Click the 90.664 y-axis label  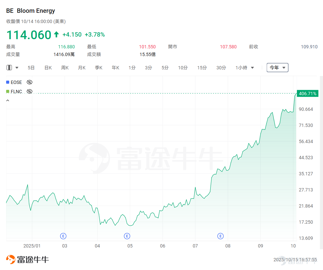306,109
